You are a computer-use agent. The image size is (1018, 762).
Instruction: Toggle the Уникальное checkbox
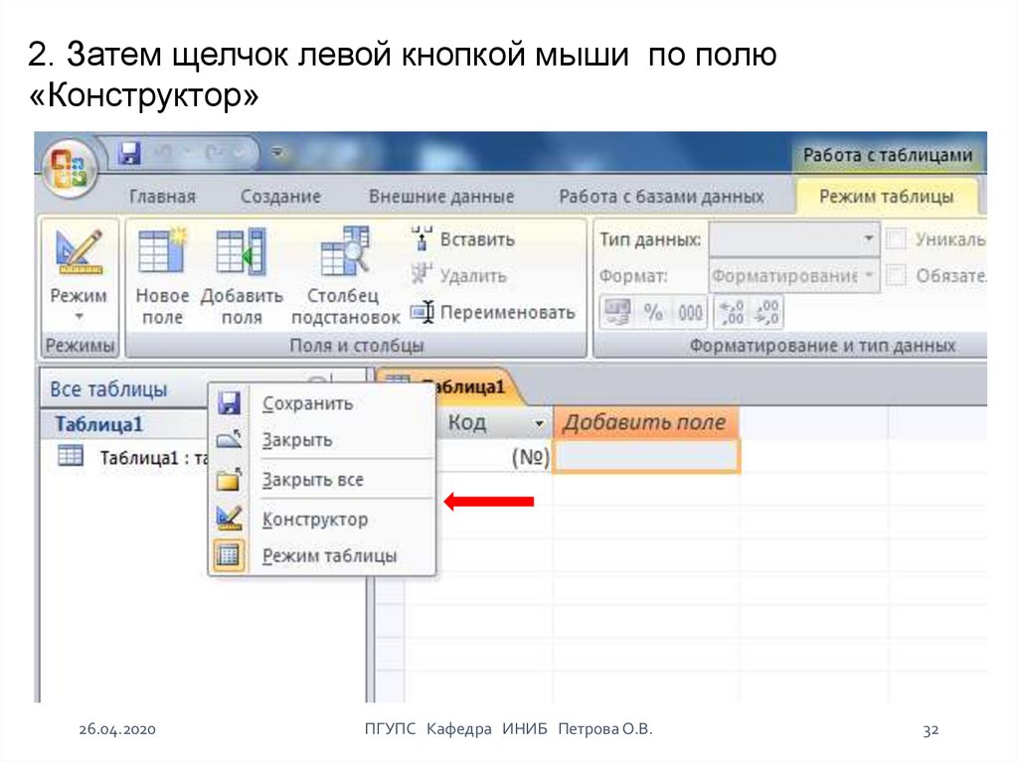(x=896, y=240)
